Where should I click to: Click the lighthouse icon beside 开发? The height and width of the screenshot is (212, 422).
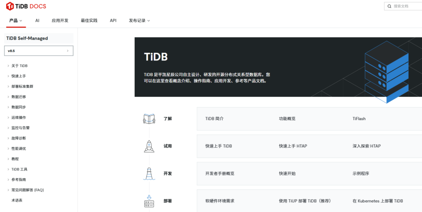click(x=149, y=174)
